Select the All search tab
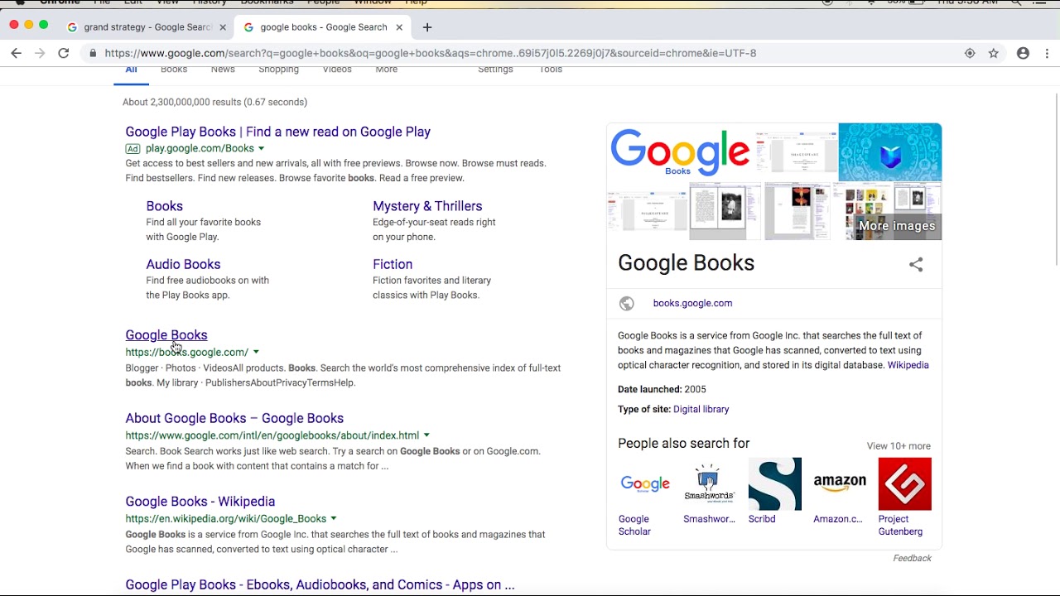 131,71
